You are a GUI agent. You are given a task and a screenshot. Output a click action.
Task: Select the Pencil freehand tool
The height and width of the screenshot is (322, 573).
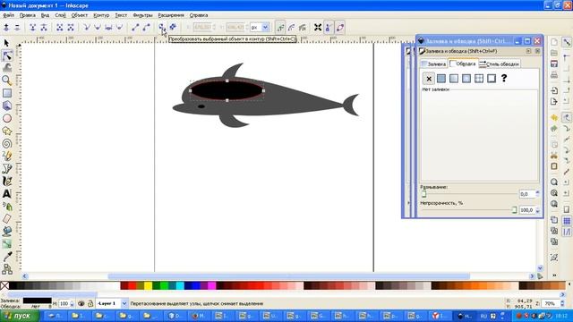[x=6, y=156]
